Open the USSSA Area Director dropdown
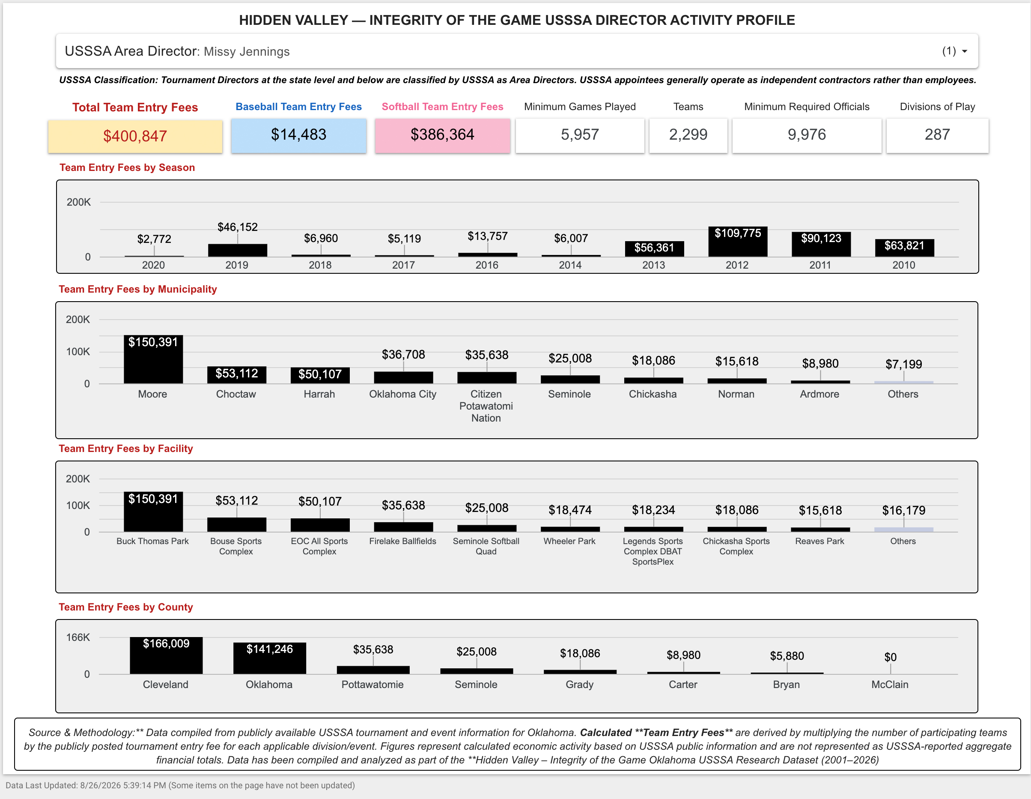The image size is (1031, 799). point(516,51)
